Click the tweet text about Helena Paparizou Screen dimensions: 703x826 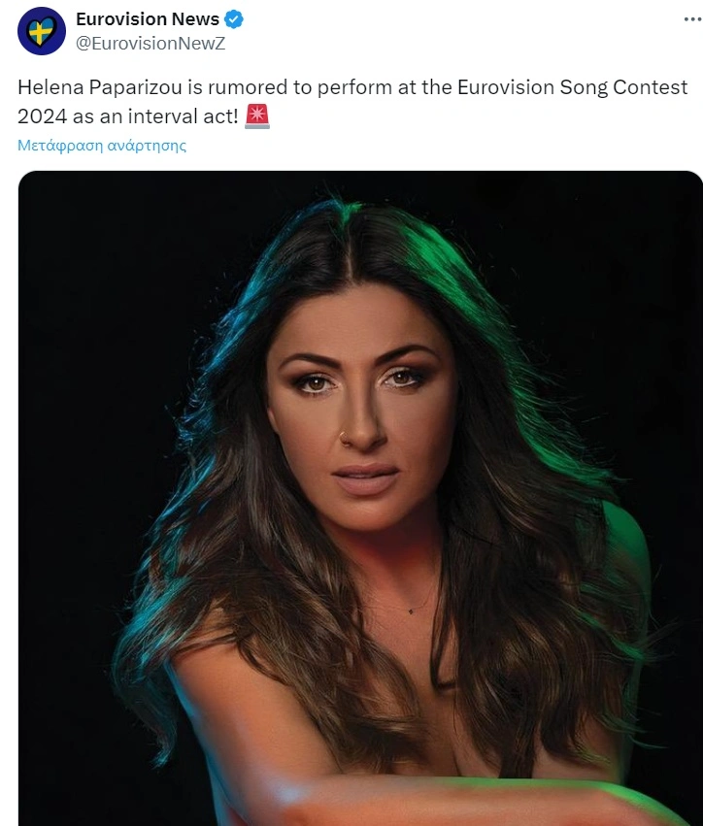pyautogui.click(x=352, y=102)
